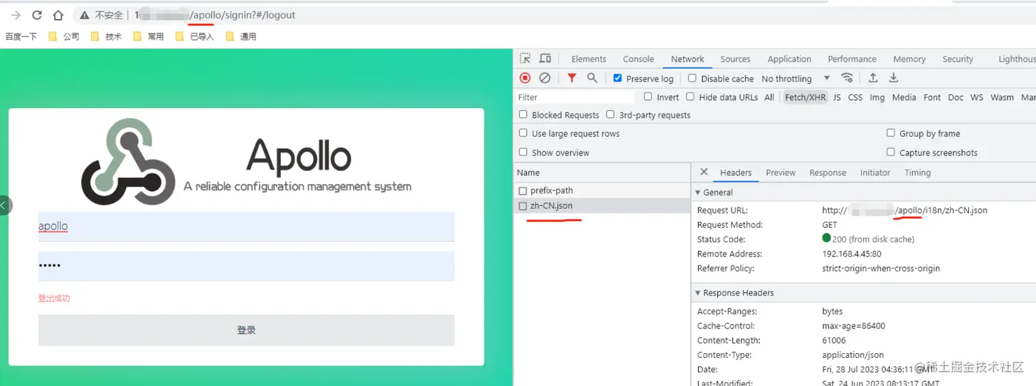This screenshot has height=386, width=1036.
Task: Enable Show overview checkbox
Action: [x=523, y=152]
